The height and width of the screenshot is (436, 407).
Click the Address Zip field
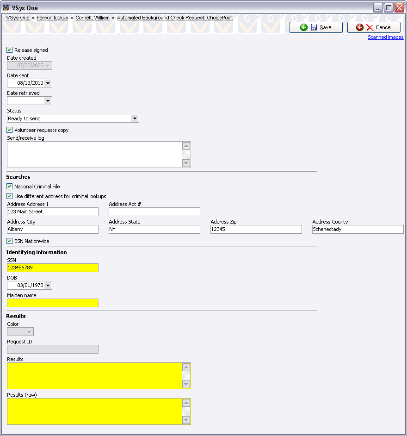point(256,229)
